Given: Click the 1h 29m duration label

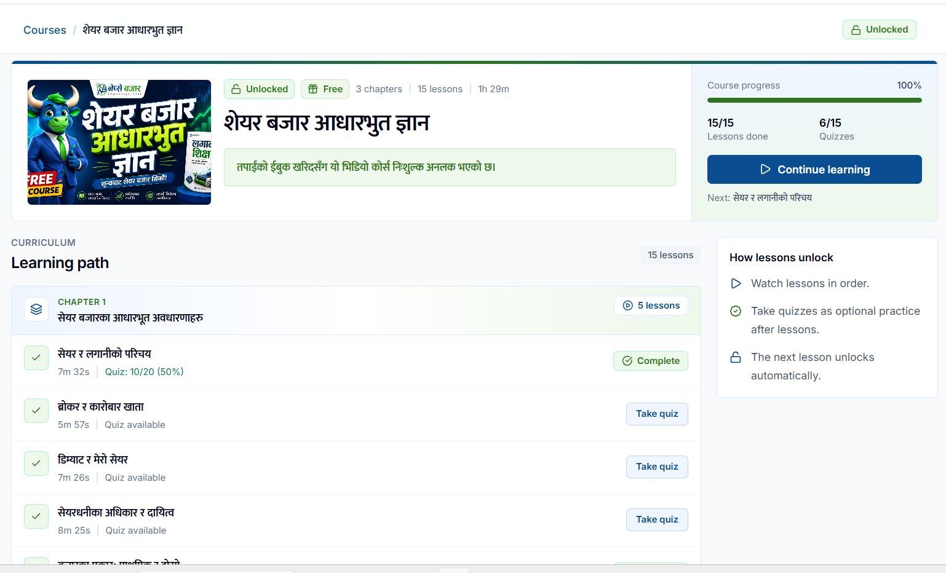Looking at the screenshot, I should pyautogui.click(x=493, y=89).
